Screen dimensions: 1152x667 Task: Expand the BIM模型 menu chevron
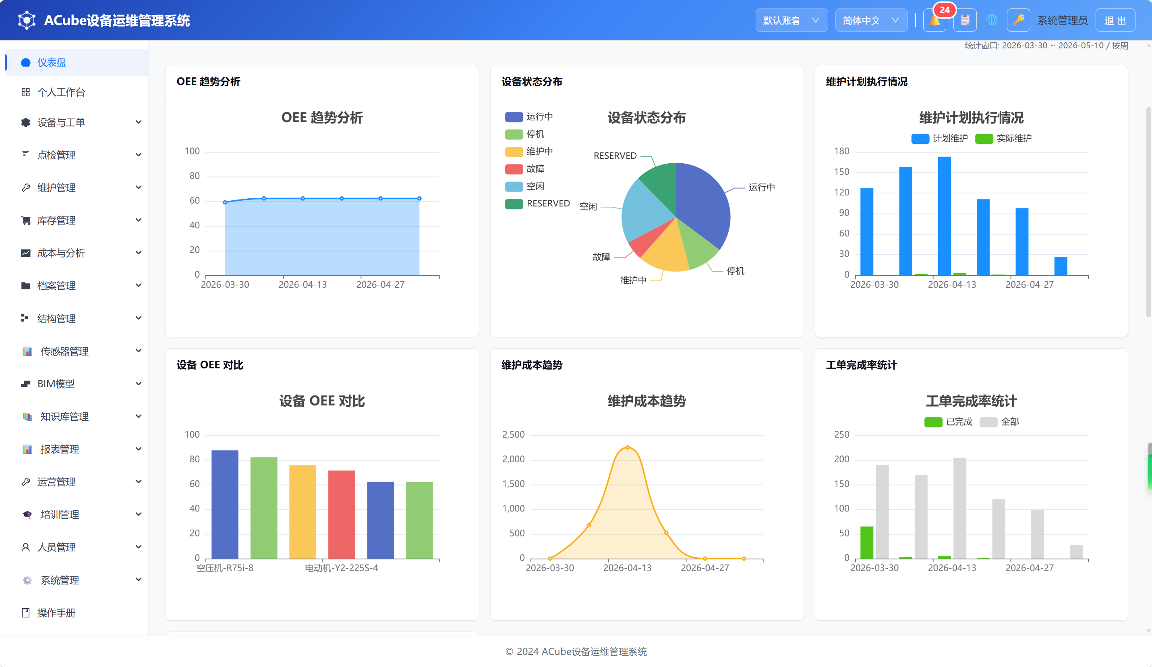click(139, 384)
